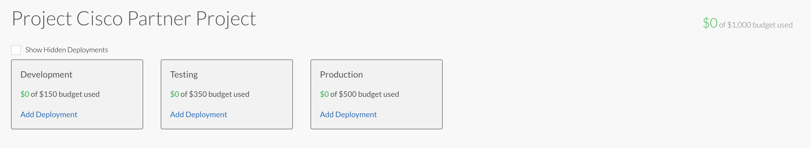Click the green $0 amount in Development card

(x=25, y=94)
